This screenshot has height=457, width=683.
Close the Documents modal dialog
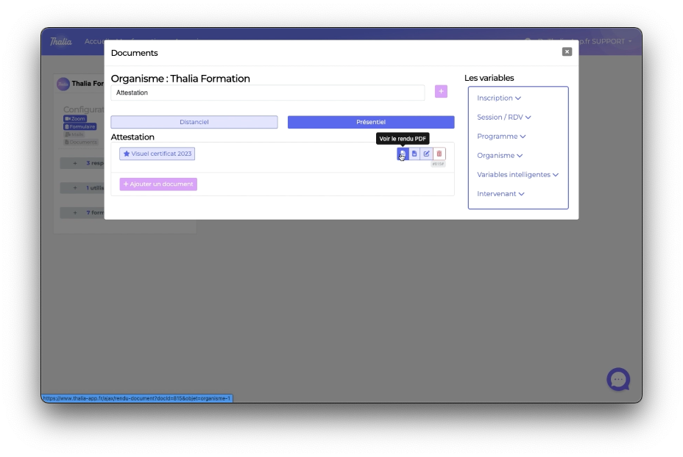(567, 51)
